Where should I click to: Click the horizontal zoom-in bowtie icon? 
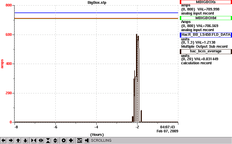(34, 141)
